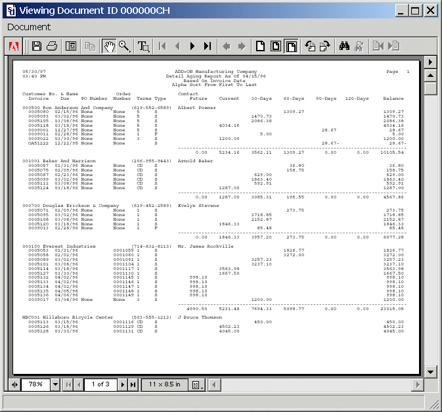Switch to Fit Width view
The height and width of the screenshot is (412, 442).
pyautogui.click(x=291, y=46)
